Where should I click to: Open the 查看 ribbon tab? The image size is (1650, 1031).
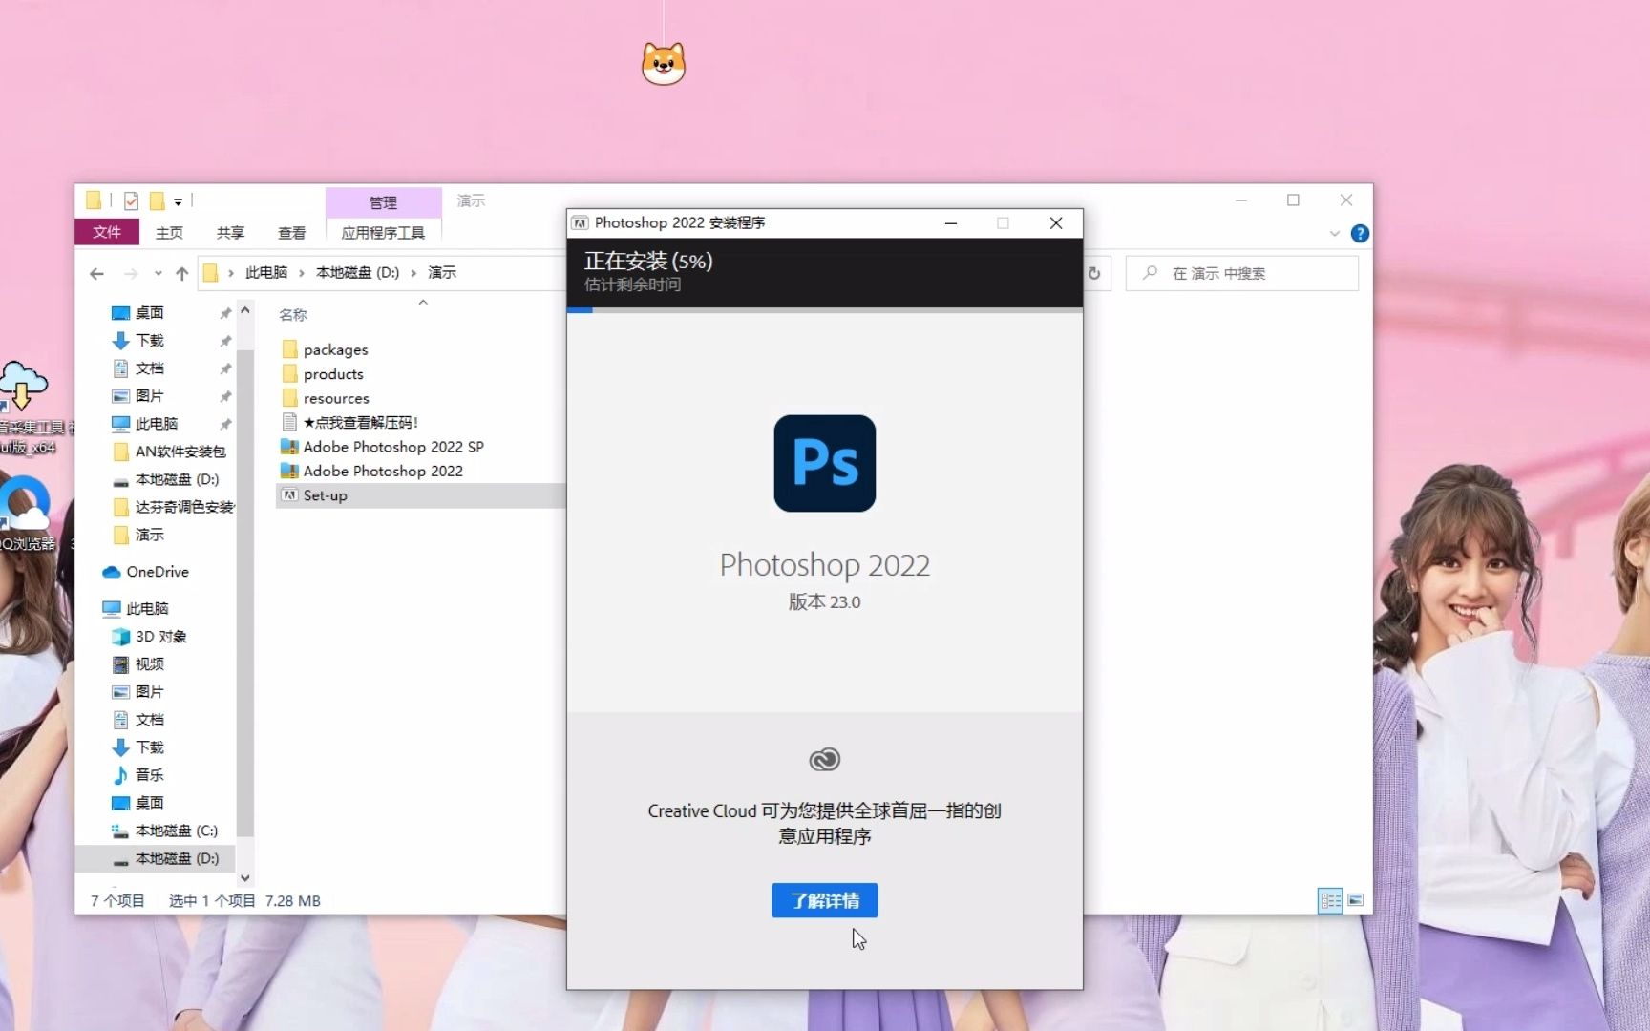pyautogui.click(x=291, y=232)
